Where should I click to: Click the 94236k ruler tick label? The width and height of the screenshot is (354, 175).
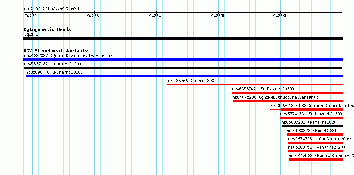(280, 16)
